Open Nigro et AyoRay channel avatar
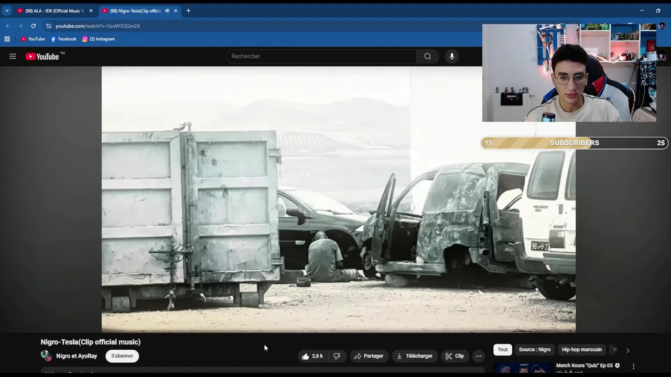Image resolution: width=671 pixels, height=377 pixels. 46,356
